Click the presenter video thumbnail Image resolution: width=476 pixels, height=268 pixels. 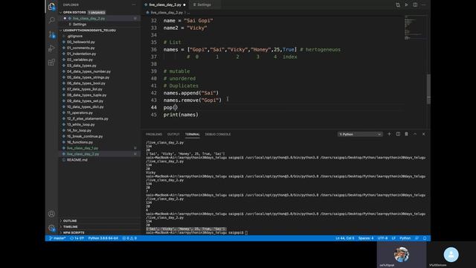tap(402, 255)
